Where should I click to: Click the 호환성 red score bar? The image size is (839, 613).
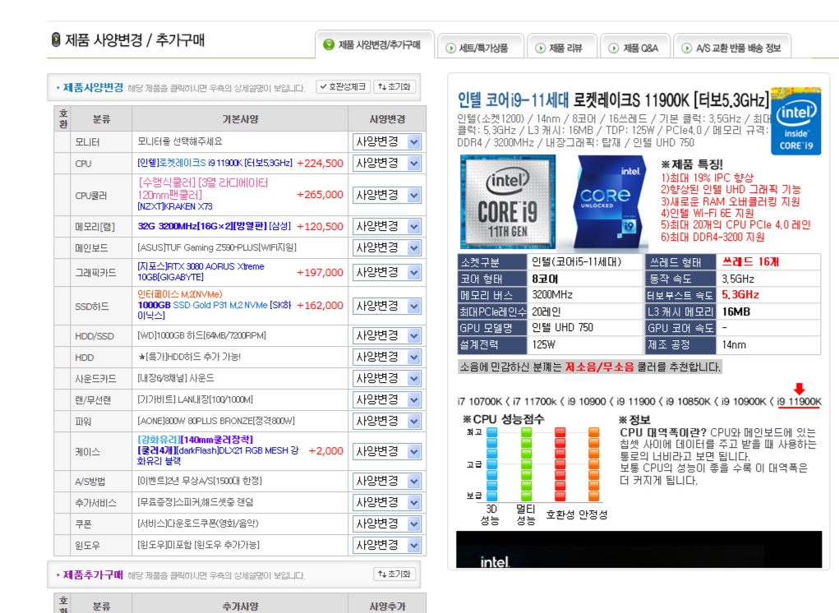click(x=560, y=463)
